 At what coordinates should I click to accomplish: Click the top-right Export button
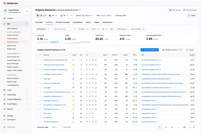coord(192,15)
